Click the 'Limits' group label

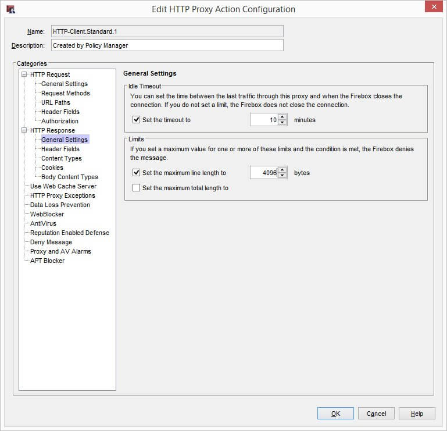(x=136, y=139)
